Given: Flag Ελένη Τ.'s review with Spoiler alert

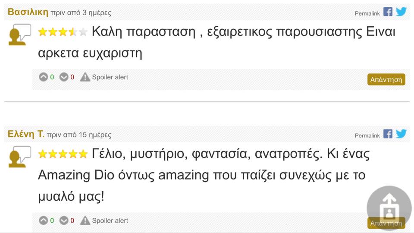Looking at the screenshot, I should click(x=104, y=220).
